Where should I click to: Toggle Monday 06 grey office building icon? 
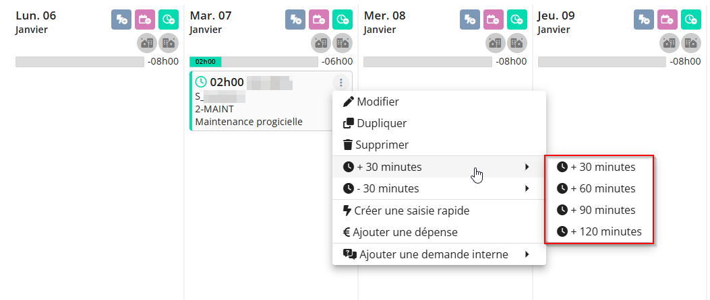coord(169,43)
